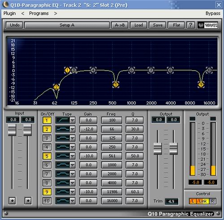
Task: Copy setup with A->B button
Action: click(120, 25)
